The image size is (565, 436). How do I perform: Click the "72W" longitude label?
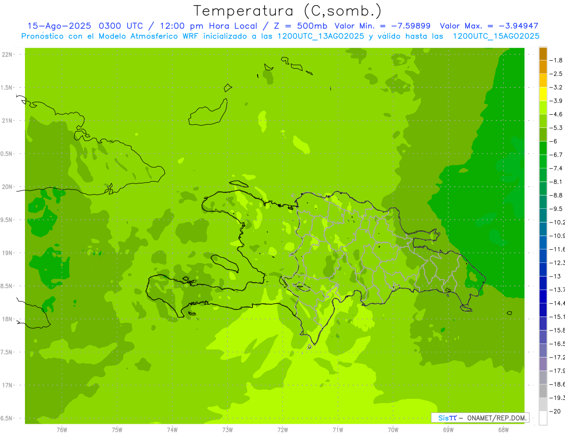click(x=282, y=430)
